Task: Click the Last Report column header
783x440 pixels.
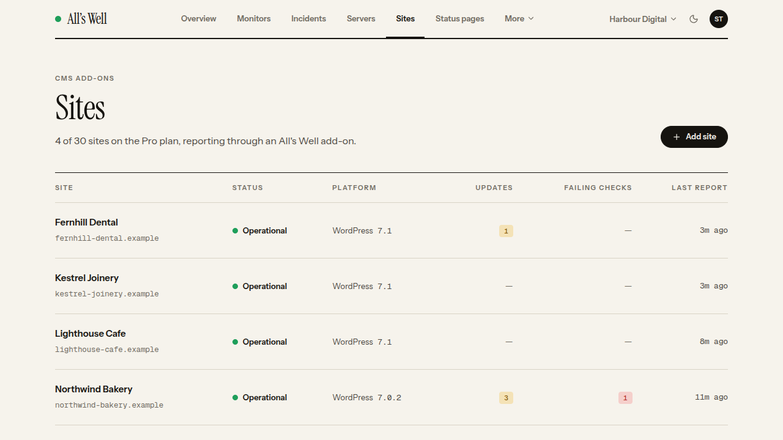Action: click(700, 188)
